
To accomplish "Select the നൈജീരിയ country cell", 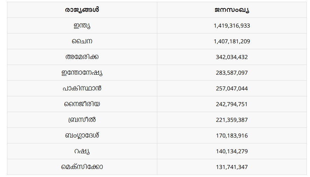I will pyautogui.click(x=82, y=104).
